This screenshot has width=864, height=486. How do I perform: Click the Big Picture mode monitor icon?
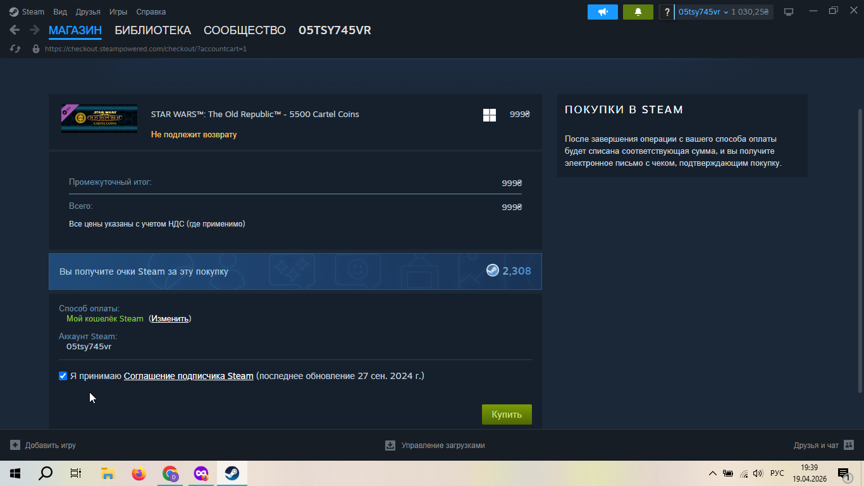click(789, 12)
